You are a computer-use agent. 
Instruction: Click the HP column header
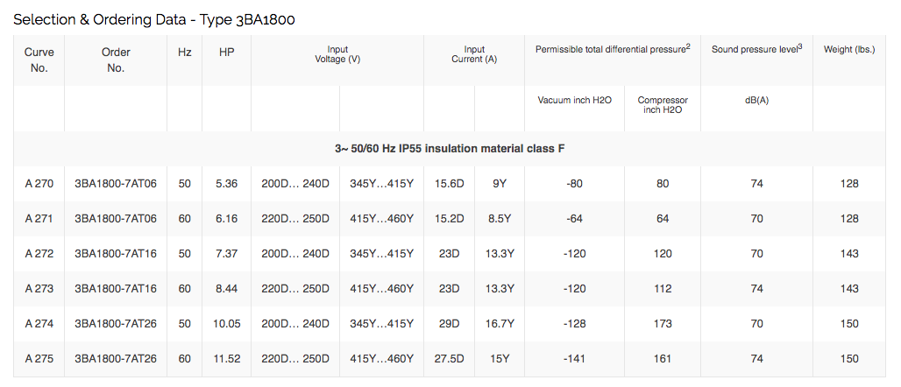[226, 53]
